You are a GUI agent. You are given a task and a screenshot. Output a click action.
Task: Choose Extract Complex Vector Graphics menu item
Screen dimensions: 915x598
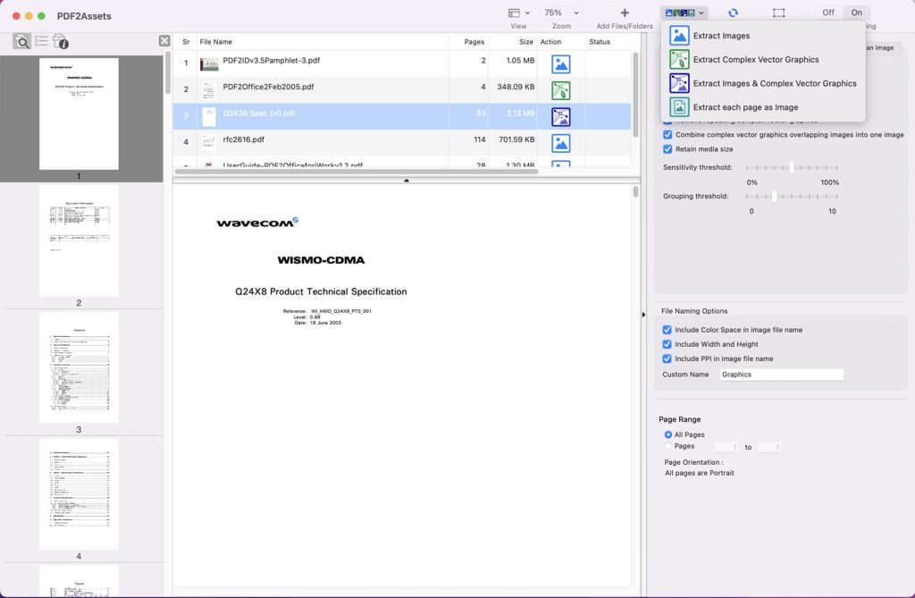point(756,60)
